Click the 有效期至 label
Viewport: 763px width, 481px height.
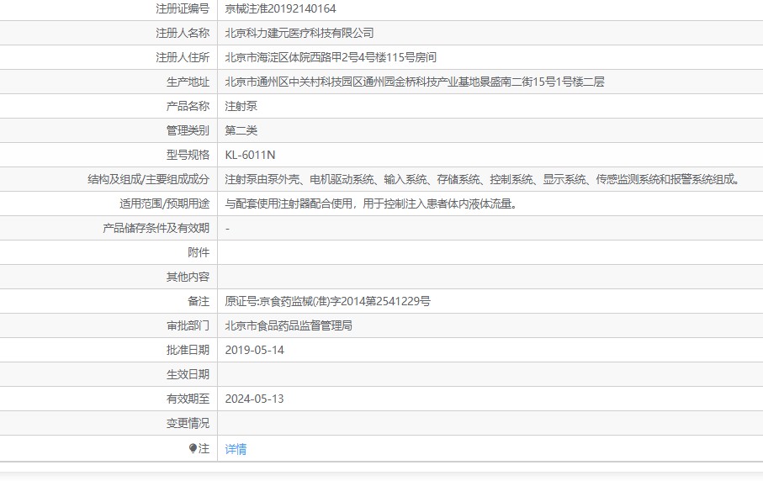(188, 399)
